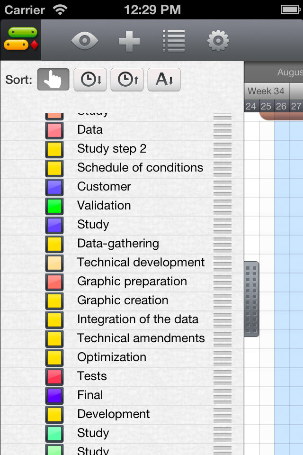
Task: Select the Customer task row
Action: (122, 187)
